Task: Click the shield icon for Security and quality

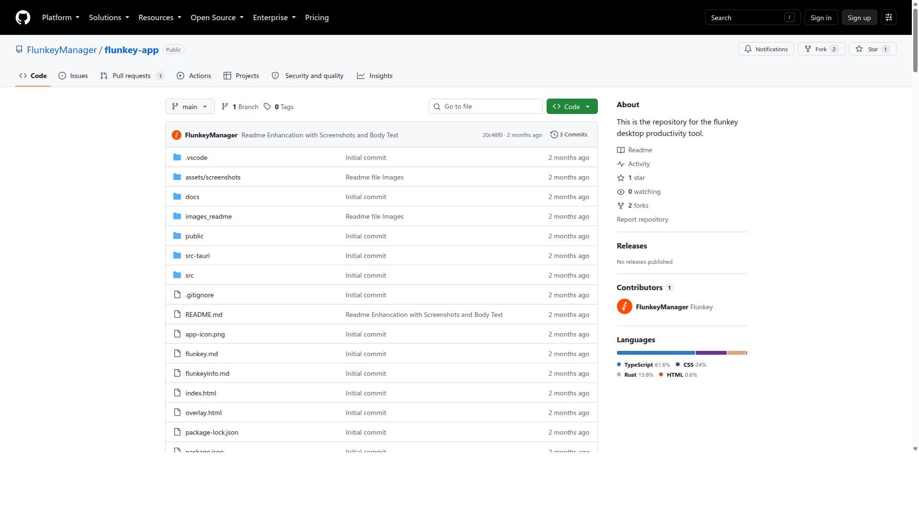Action: click(x=275, y=76)
